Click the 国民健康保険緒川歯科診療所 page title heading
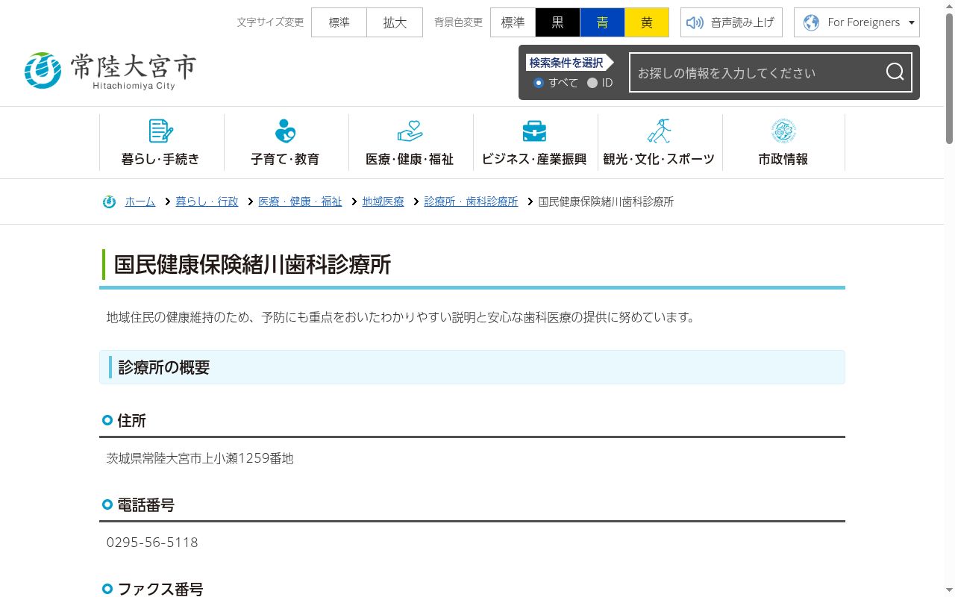The image size is (955, 597). pyautogui.click(x=252, y=265)
